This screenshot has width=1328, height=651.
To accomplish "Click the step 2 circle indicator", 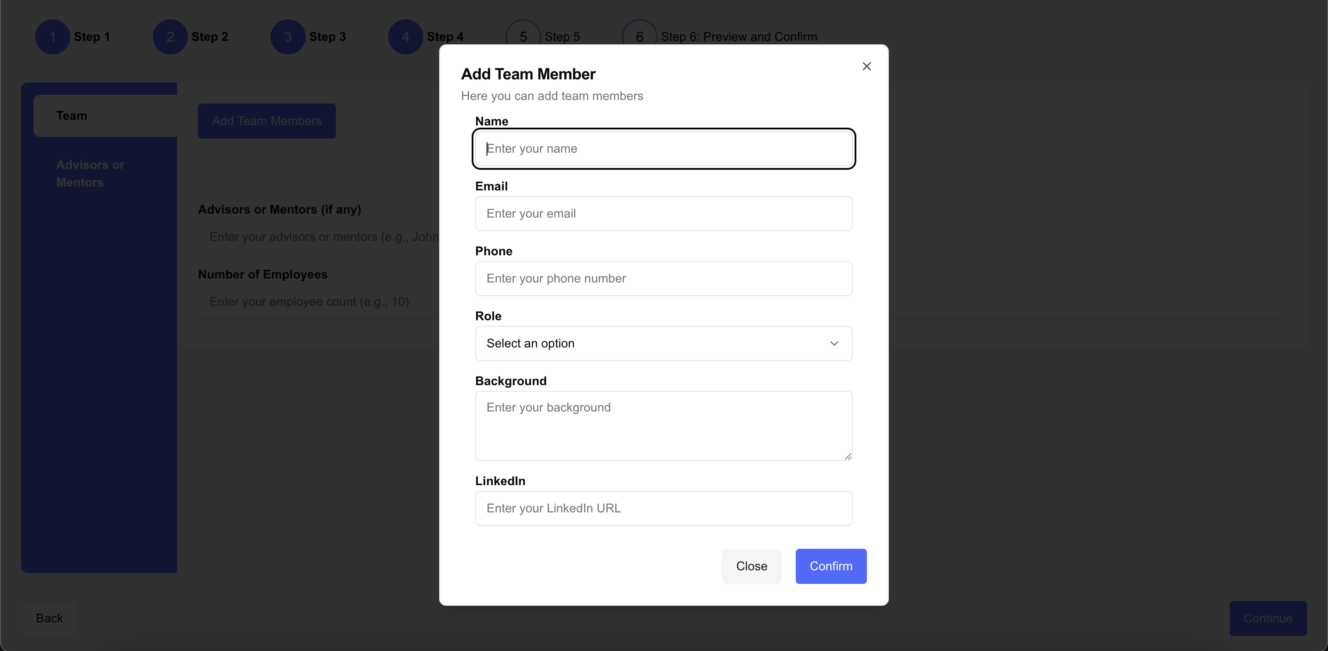I will [170, 37].
